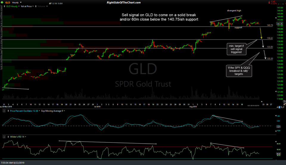Screen dimensions: 286x165
Task: Click the PPO scale arrow at 1.00
Action: coord(276,116)
